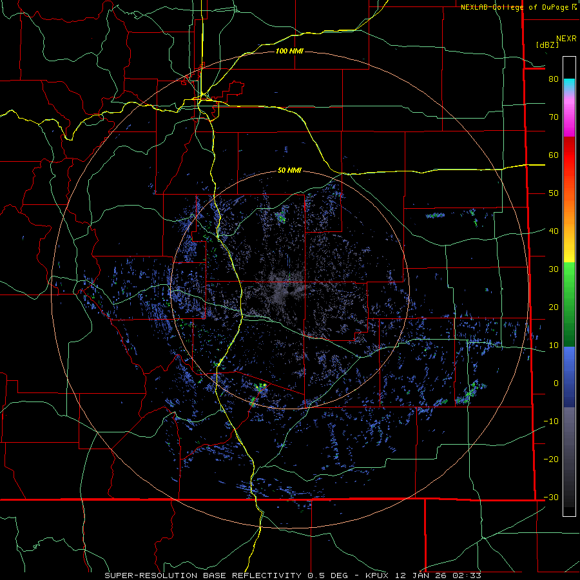Click the [dBZ] units label
Screen dimensions: 580x580
[x=547, y=44]
